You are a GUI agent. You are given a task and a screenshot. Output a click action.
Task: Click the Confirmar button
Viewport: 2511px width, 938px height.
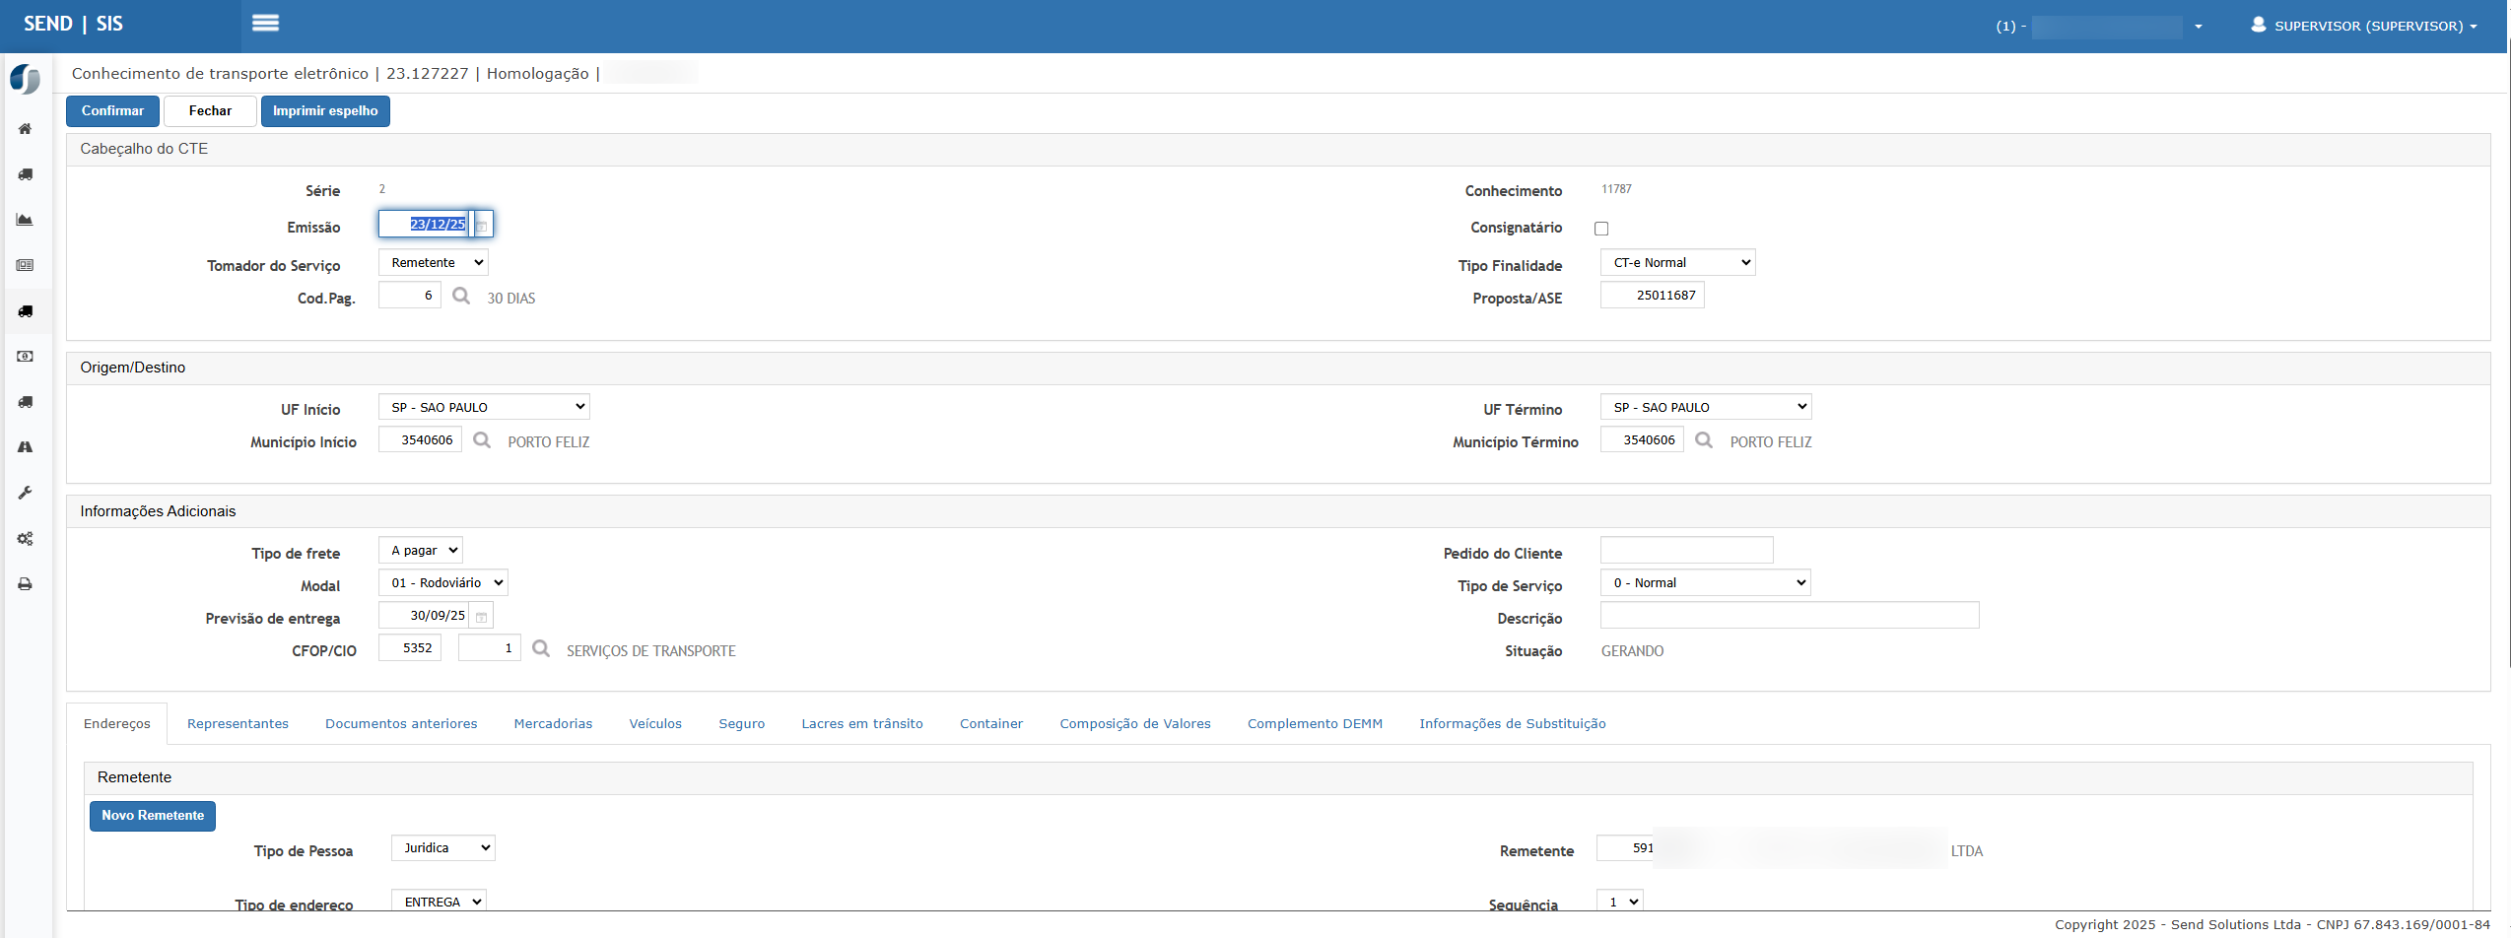(112, 111)
